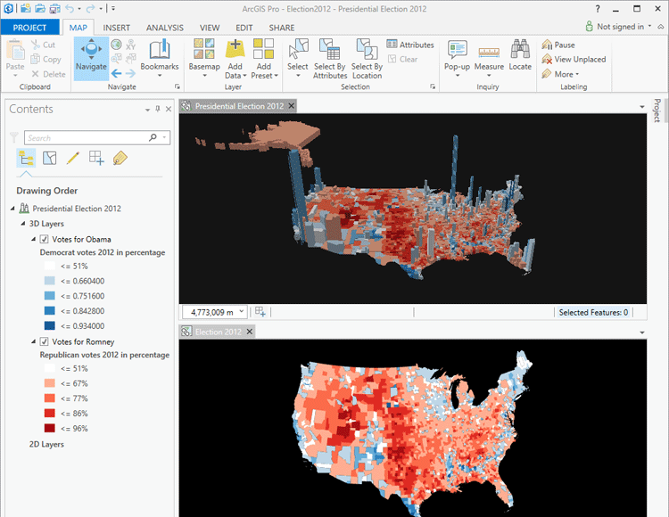Screen dimensions: 669x517
Task: Expand Selection group dialog launcher
Action: click(433, 87)
